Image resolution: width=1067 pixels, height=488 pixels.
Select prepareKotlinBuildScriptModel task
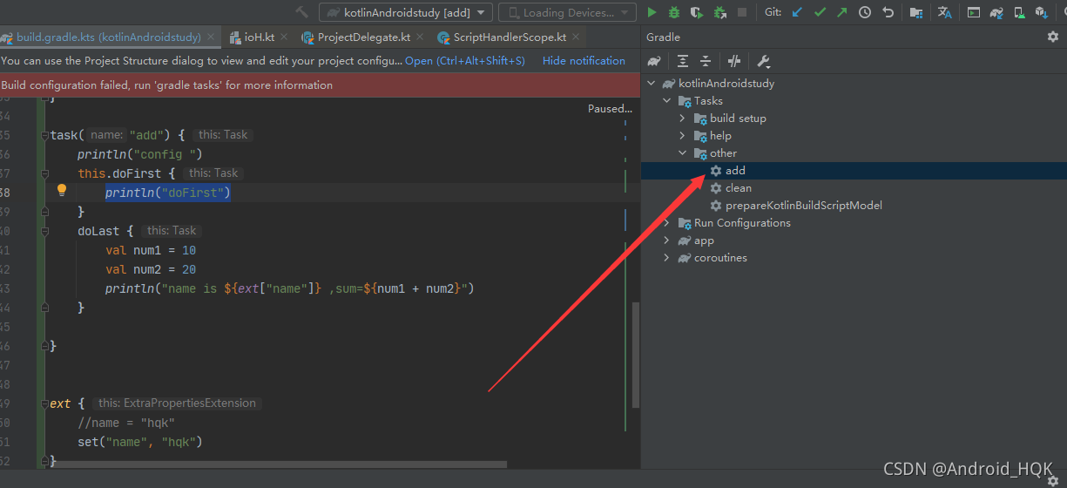coord(803,206)
